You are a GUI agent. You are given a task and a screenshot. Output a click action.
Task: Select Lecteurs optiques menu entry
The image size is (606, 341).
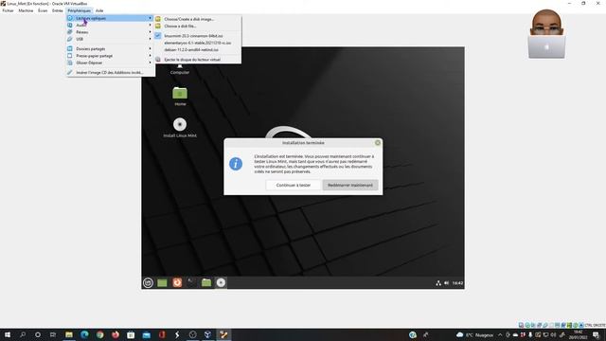(x=110, y=18)
